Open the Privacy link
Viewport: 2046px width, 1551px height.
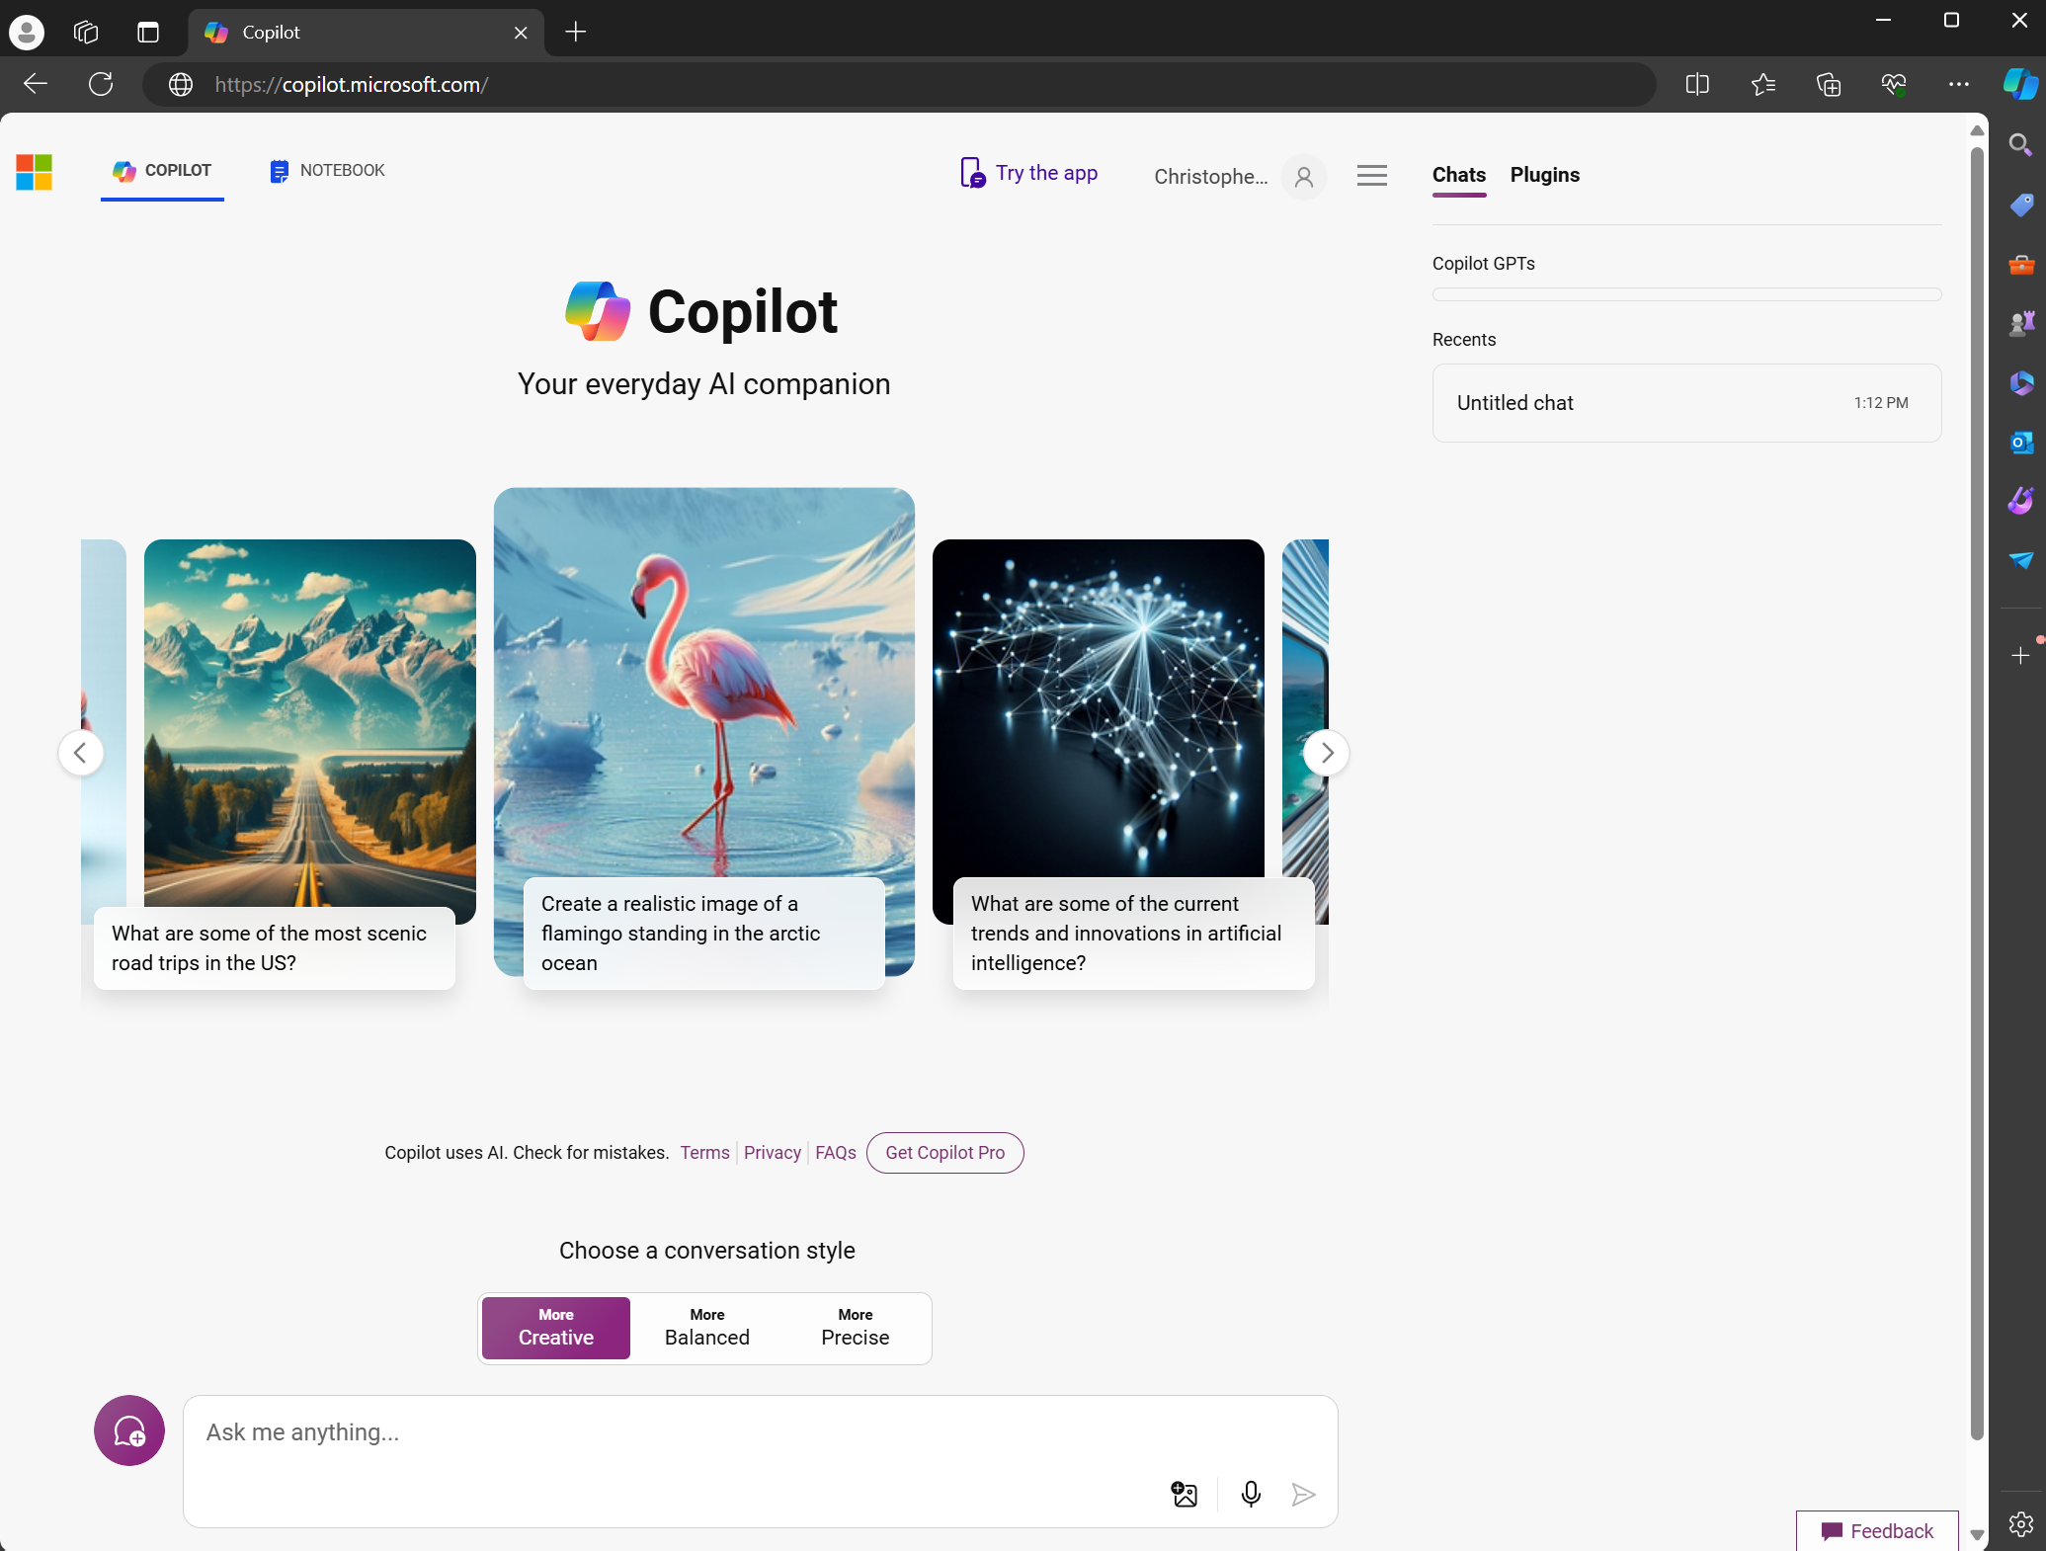[x=772, y=1153]
